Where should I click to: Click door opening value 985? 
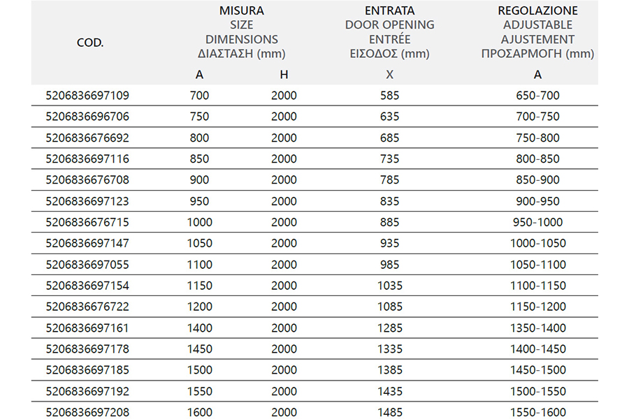pos(389,265)
